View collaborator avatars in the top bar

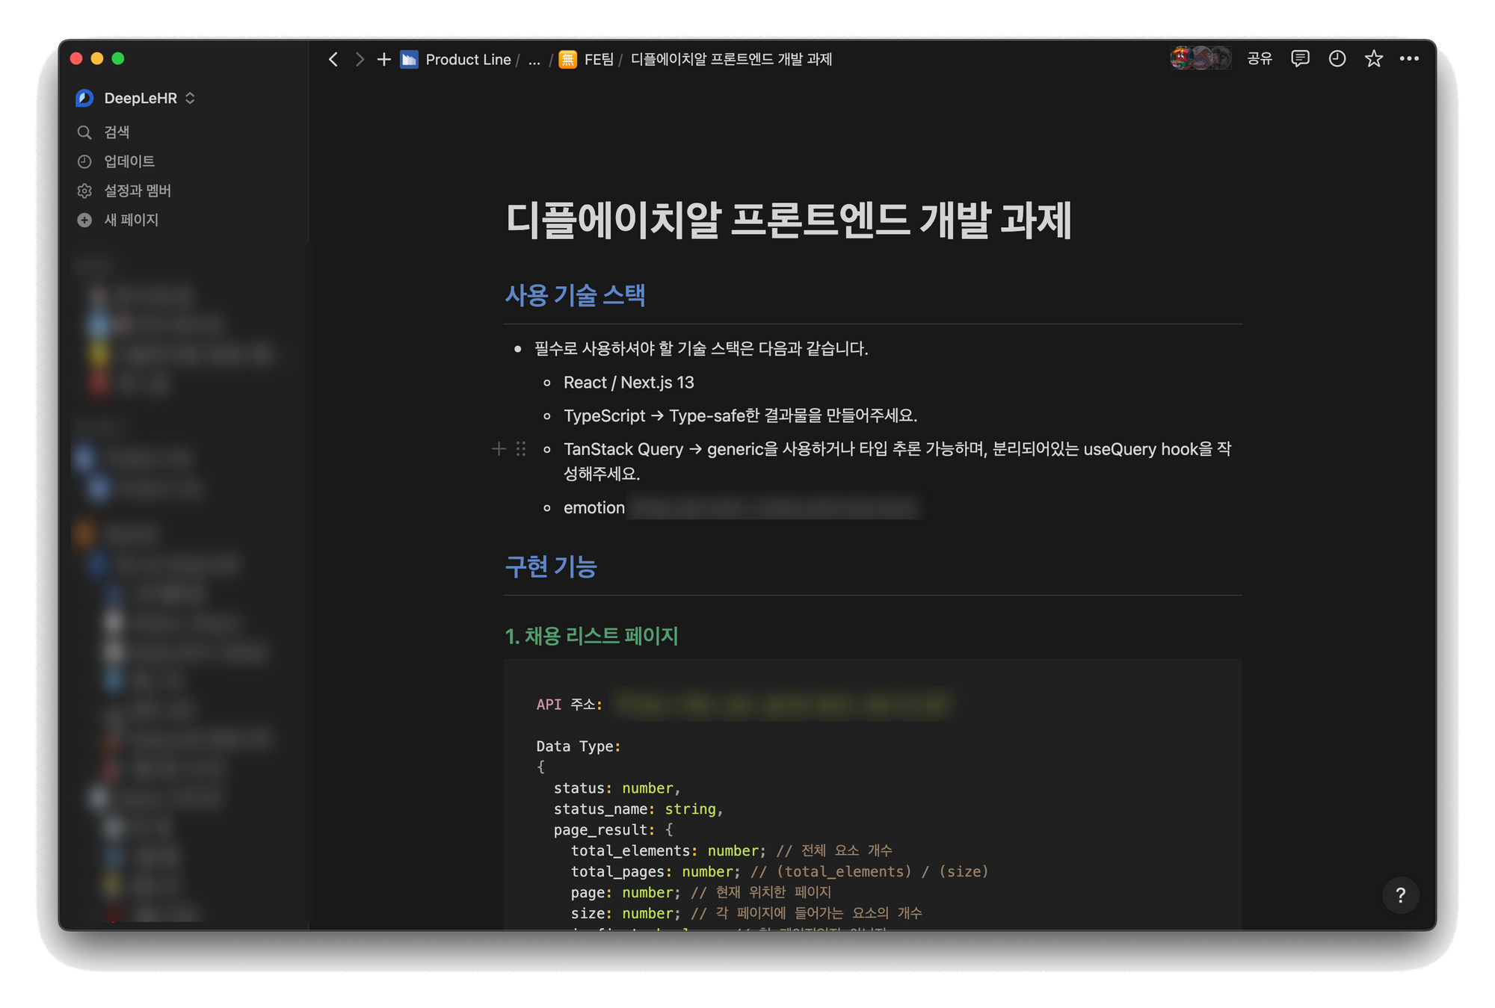pos(1200,58)
